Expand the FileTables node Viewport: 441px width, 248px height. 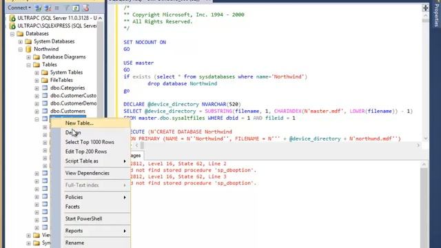coord(37,81)
